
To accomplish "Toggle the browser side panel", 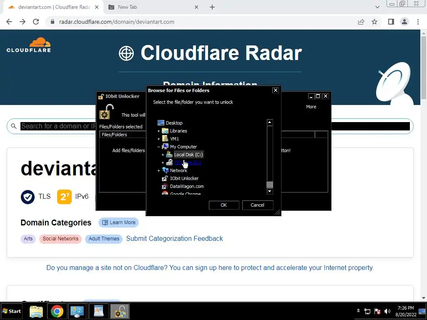I will (x=391, y=22).
